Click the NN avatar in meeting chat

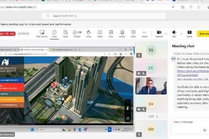pyautogui.click(x=173, y=59)
